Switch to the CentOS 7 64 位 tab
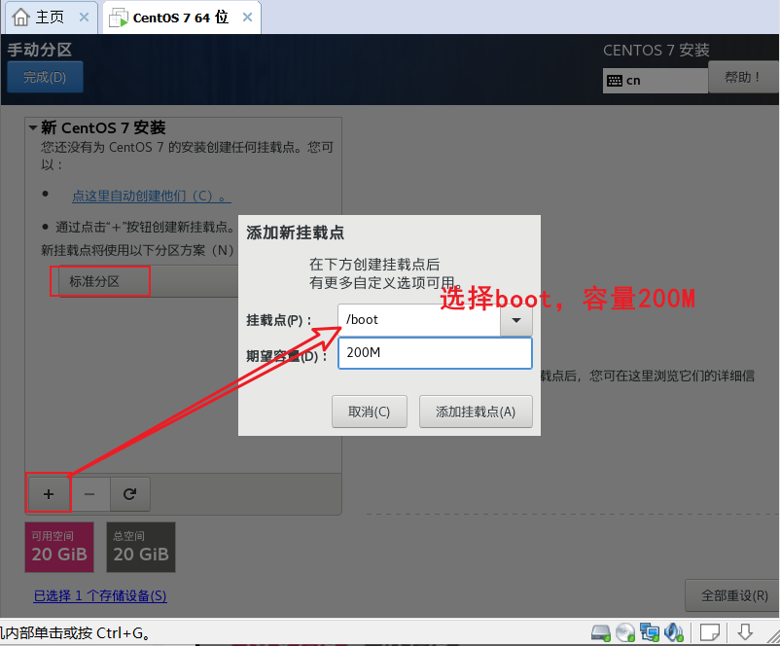This screenshot has width=780, height=646. (181, 18)
